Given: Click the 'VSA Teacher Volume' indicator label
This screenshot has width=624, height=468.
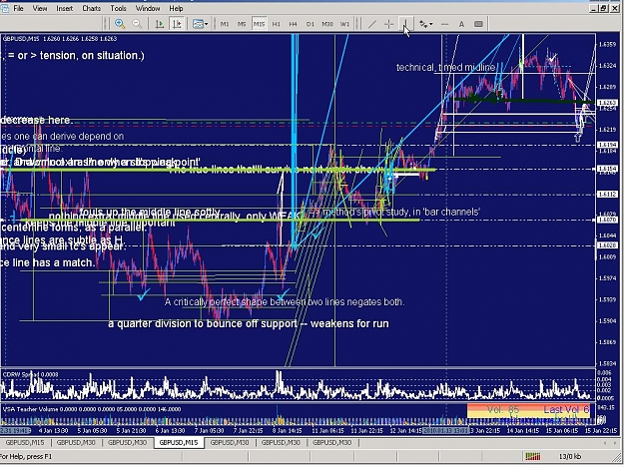Looking at the screenshot, I should [x=32, y=409].
